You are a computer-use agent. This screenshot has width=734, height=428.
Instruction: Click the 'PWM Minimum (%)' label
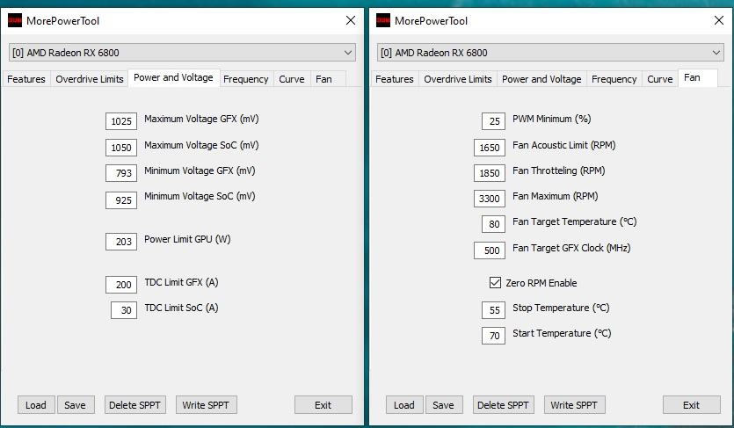pyautogui.click(x=551, y=119)
